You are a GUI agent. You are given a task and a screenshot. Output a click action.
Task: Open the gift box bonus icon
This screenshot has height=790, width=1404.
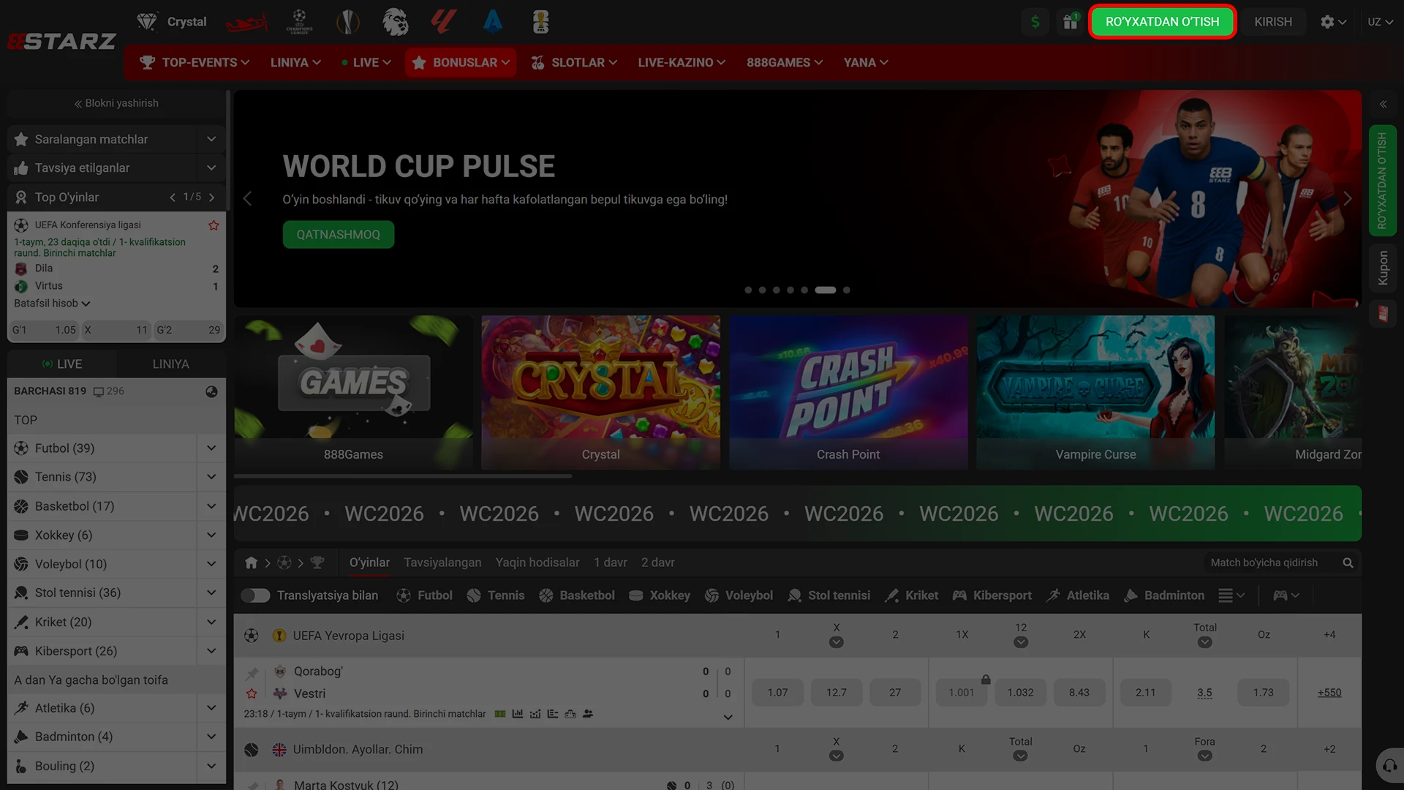click(1071, 22)
